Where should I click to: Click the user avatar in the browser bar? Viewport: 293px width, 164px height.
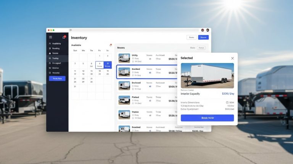pyautogui.click(x=208, y=30)
